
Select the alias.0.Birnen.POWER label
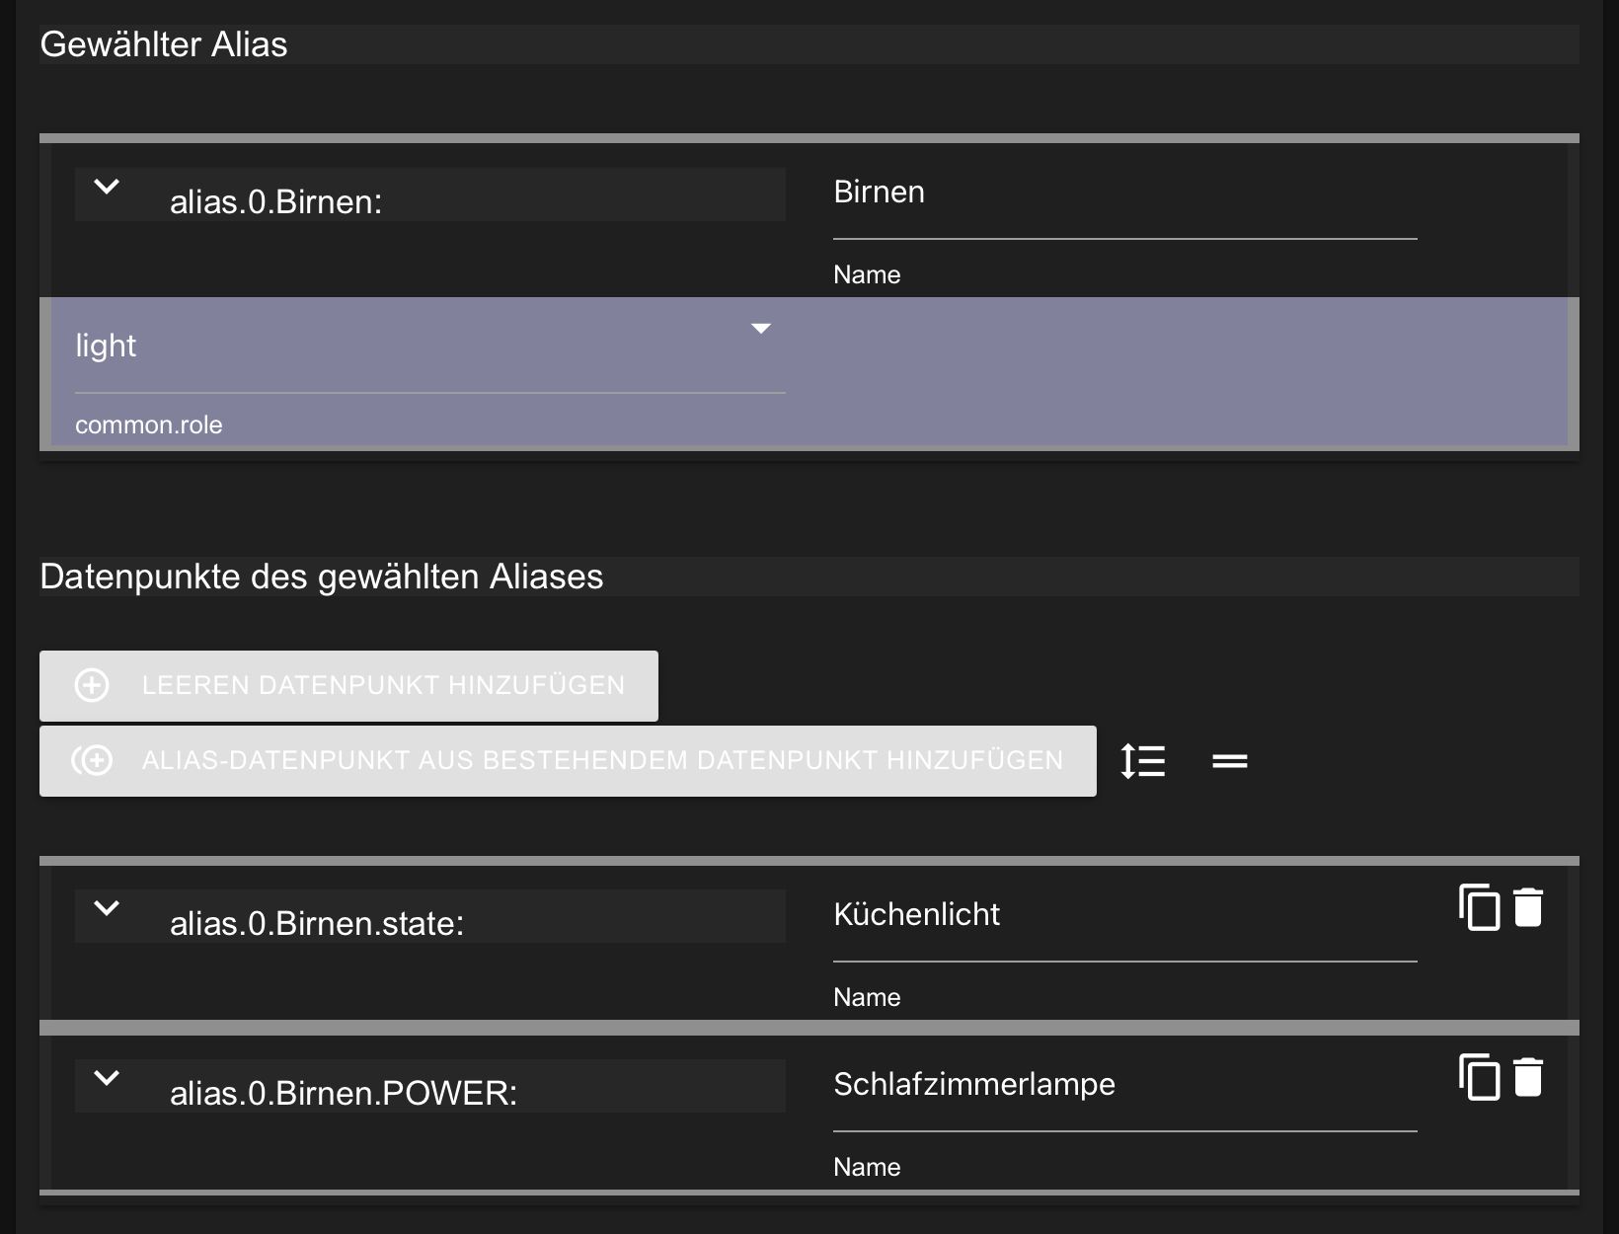click(343, 1094)
